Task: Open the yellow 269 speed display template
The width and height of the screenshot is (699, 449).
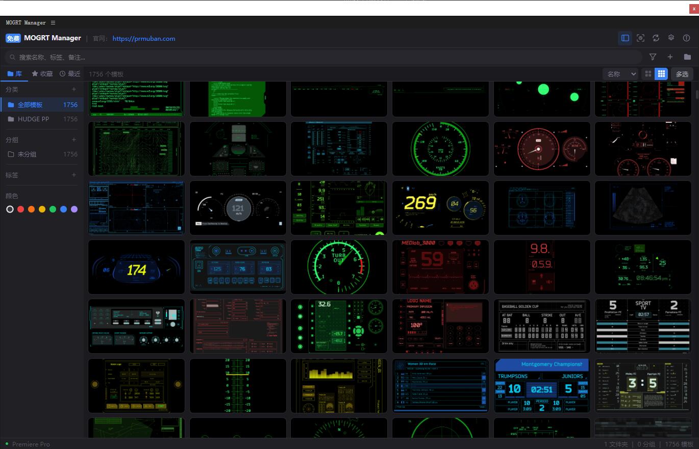Action: pyautogui.click(x=440, y=208)
